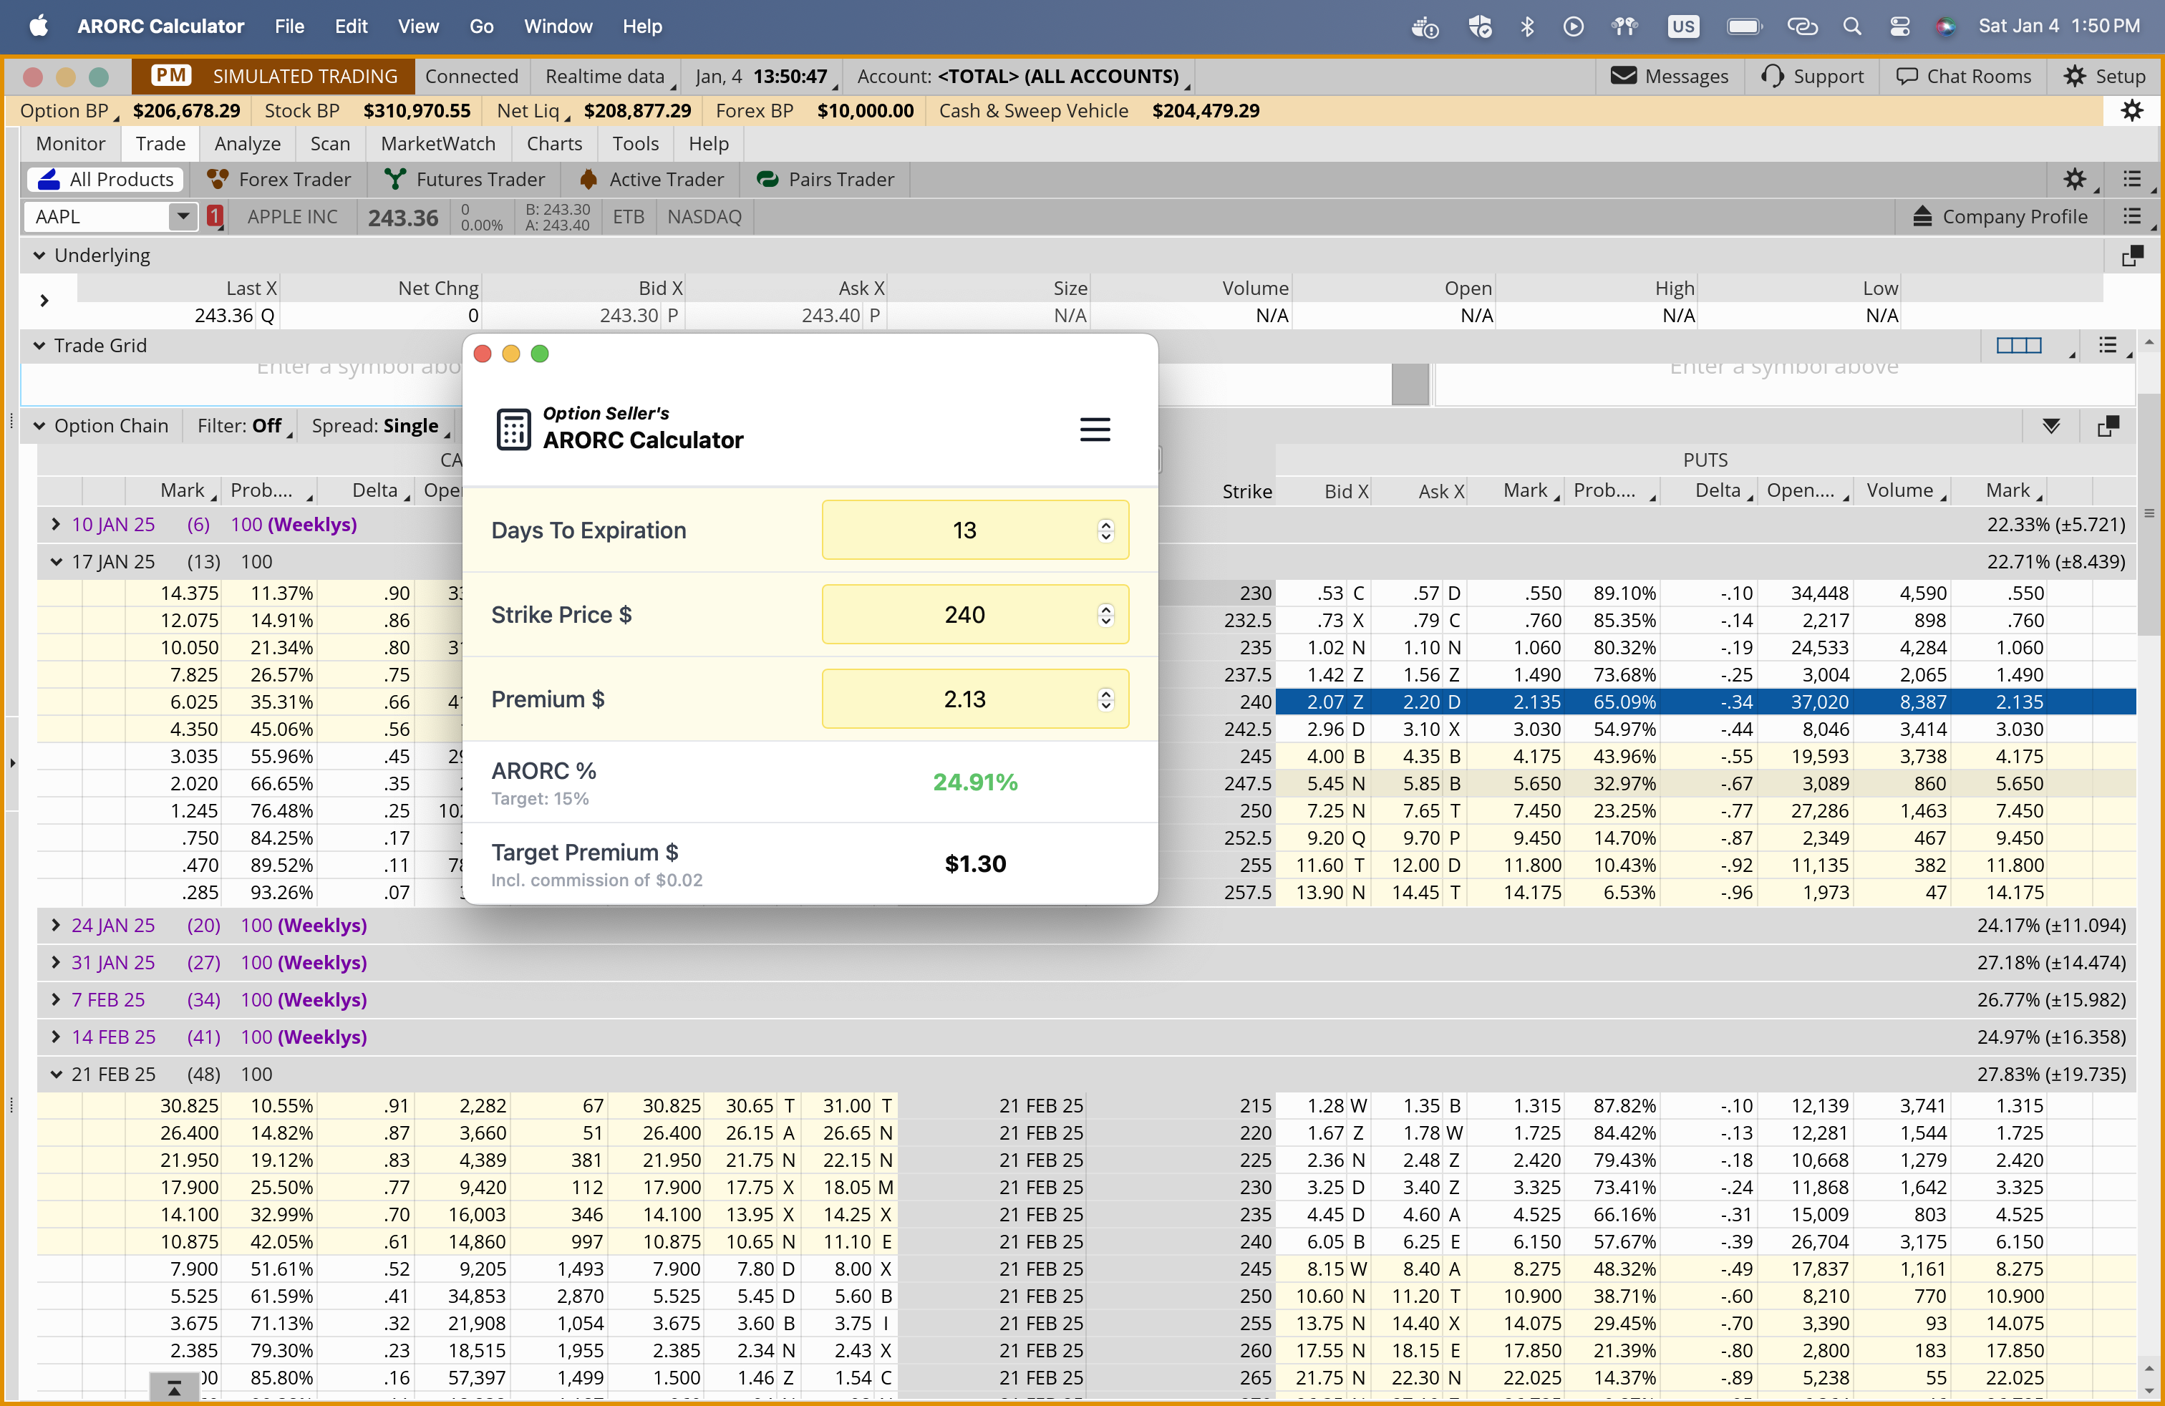Collapse the 21 FEB 25 expiration
The width and height of the screenshot is (2165, 1406).
56,1075
